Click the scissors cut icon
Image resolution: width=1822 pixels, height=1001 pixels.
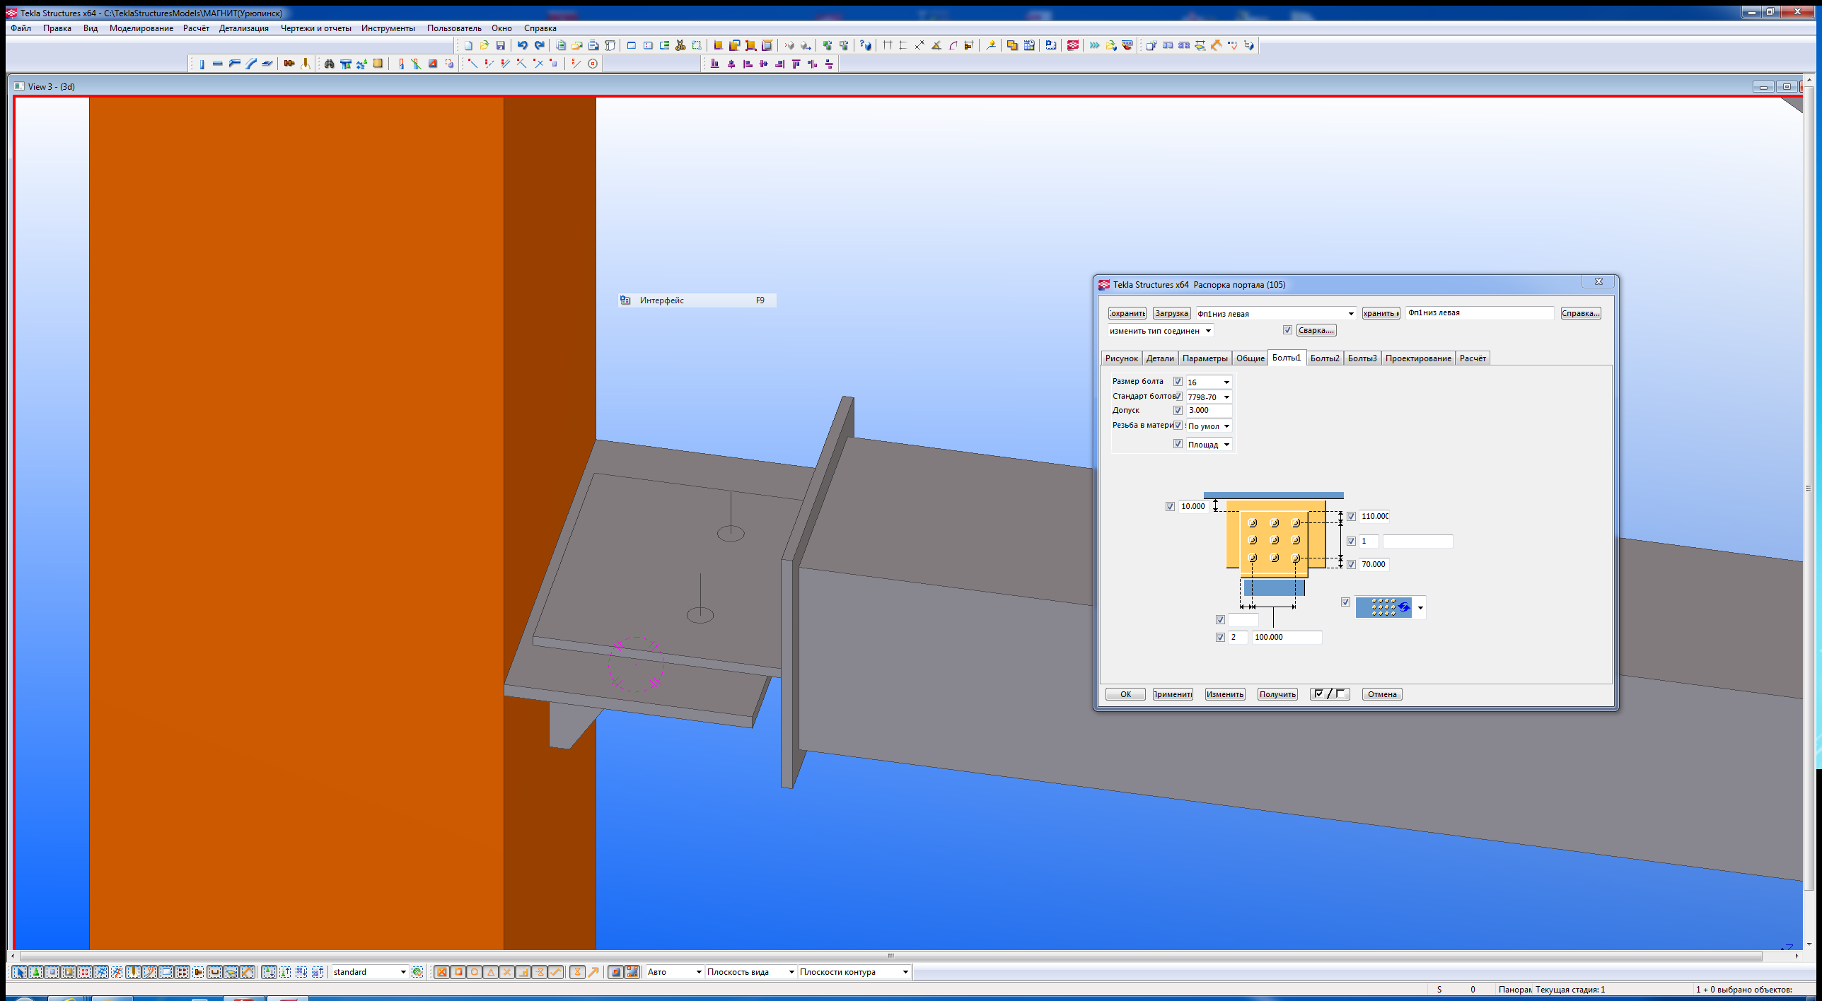coord(680,45)
